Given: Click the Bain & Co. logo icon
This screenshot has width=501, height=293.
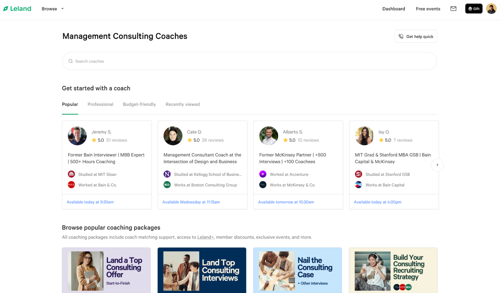Looking at the screenshot, I should pos(71,185).
